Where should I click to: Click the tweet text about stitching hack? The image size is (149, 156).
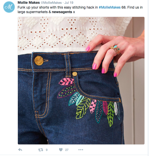click(x=80, y=10)
